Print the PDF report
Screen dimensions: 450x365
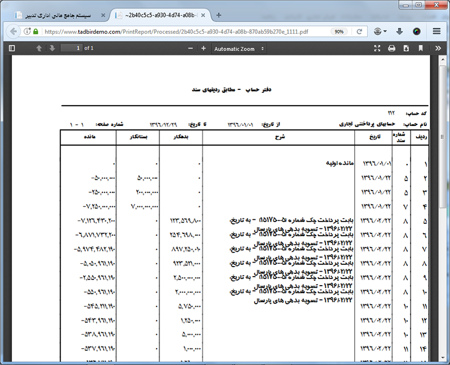tap(391, 48)
